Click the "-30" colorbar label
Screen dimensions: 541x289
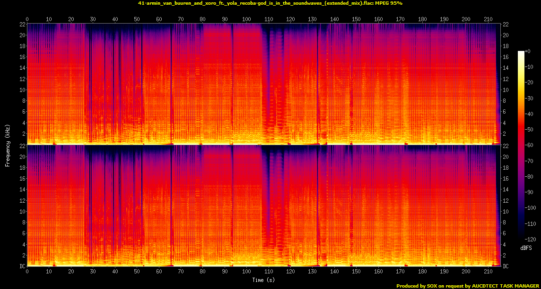(x=529, y=98)
